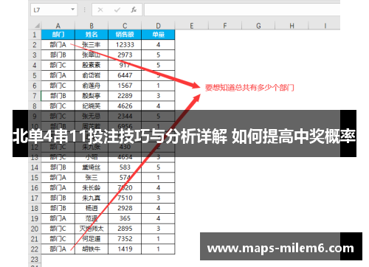Select the cell with value 7352
369x267 pixels.
[125, 239]
